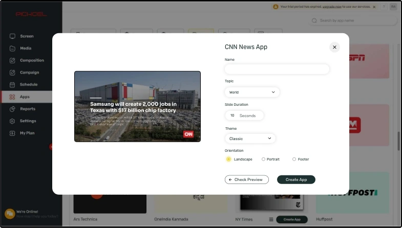Click the Apps grid icon in sidebar
This screenshot has width=402, height=228.
pyautogui.click(x=12, y=97)
